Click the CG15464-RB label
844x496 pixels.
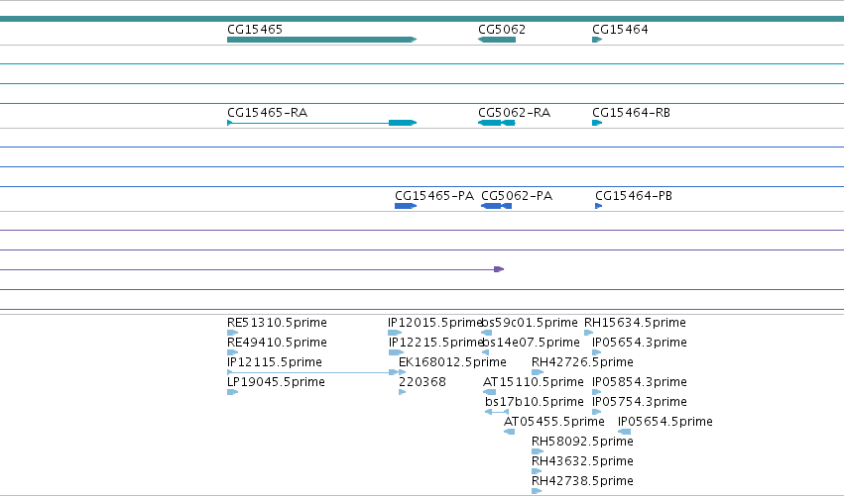(631, 113)
